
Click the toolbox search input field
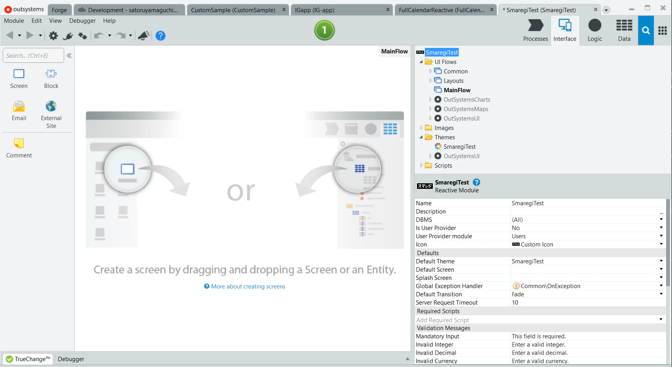33,55
